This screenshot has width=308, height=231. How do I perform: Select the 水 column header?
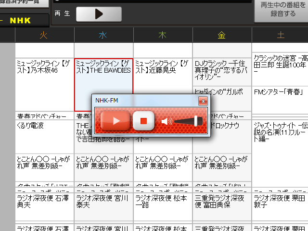104,35
